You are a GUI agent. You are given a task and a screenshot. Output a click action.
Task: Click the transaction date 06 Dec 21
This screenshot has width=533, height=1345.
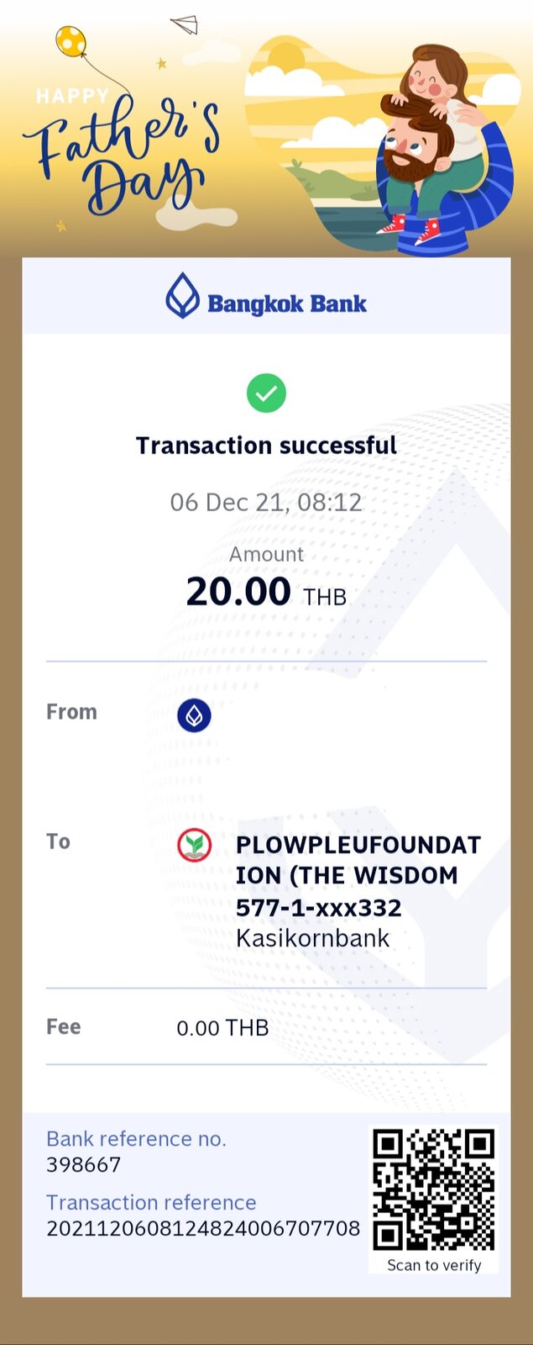[265, 503]
